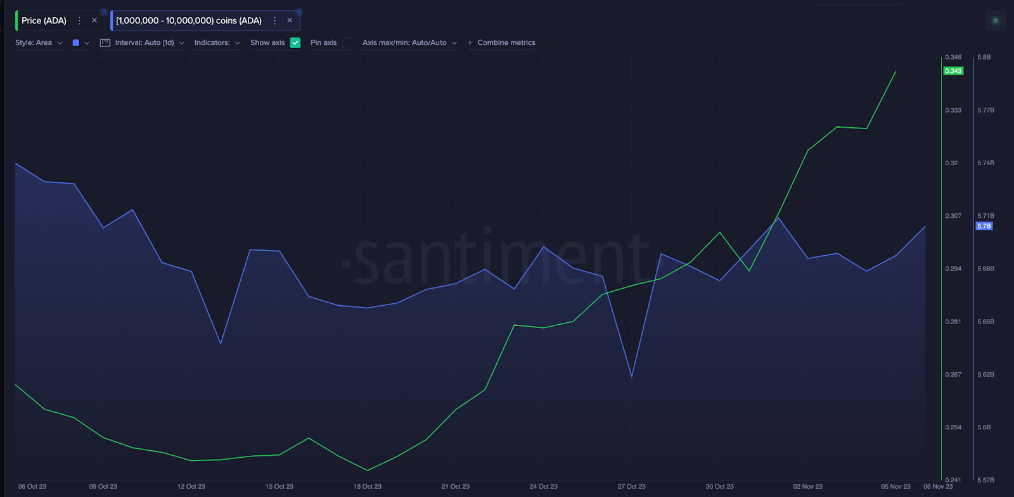Click sparkle badge on coins (ADA) tab
The image size is (1014, 497).
(299, 12)
